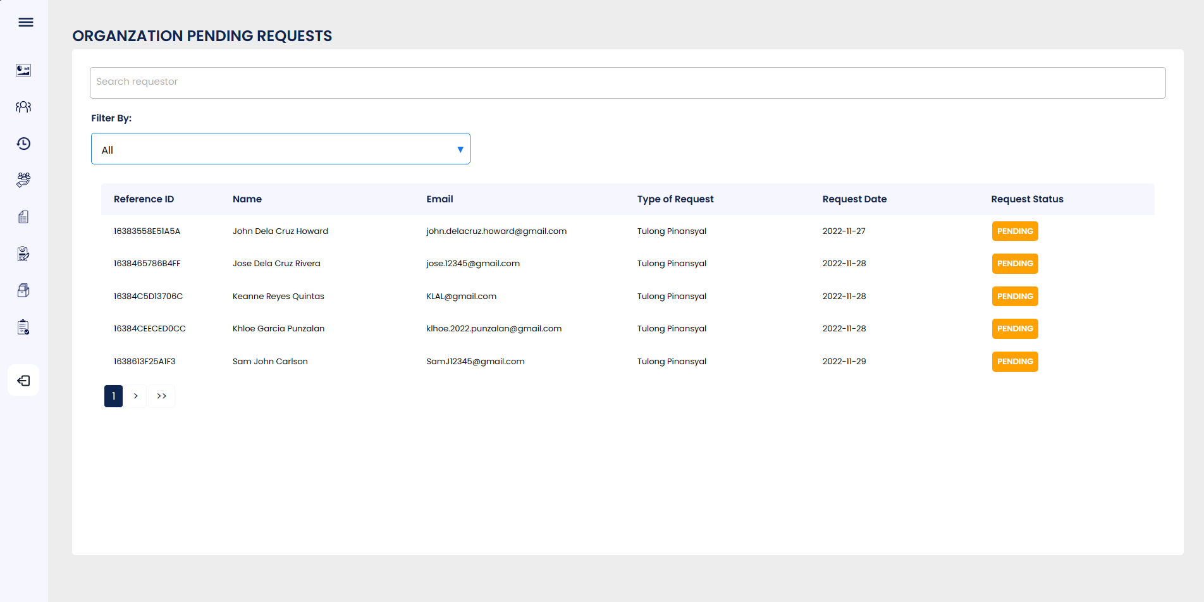Click the clipboard with checkmark icon
This screenshot has width=1204, height=602.
click(x=23, y=327)
